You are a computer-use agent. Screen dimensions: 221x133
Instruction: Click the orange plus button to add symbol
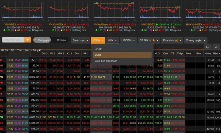point(28,40)
